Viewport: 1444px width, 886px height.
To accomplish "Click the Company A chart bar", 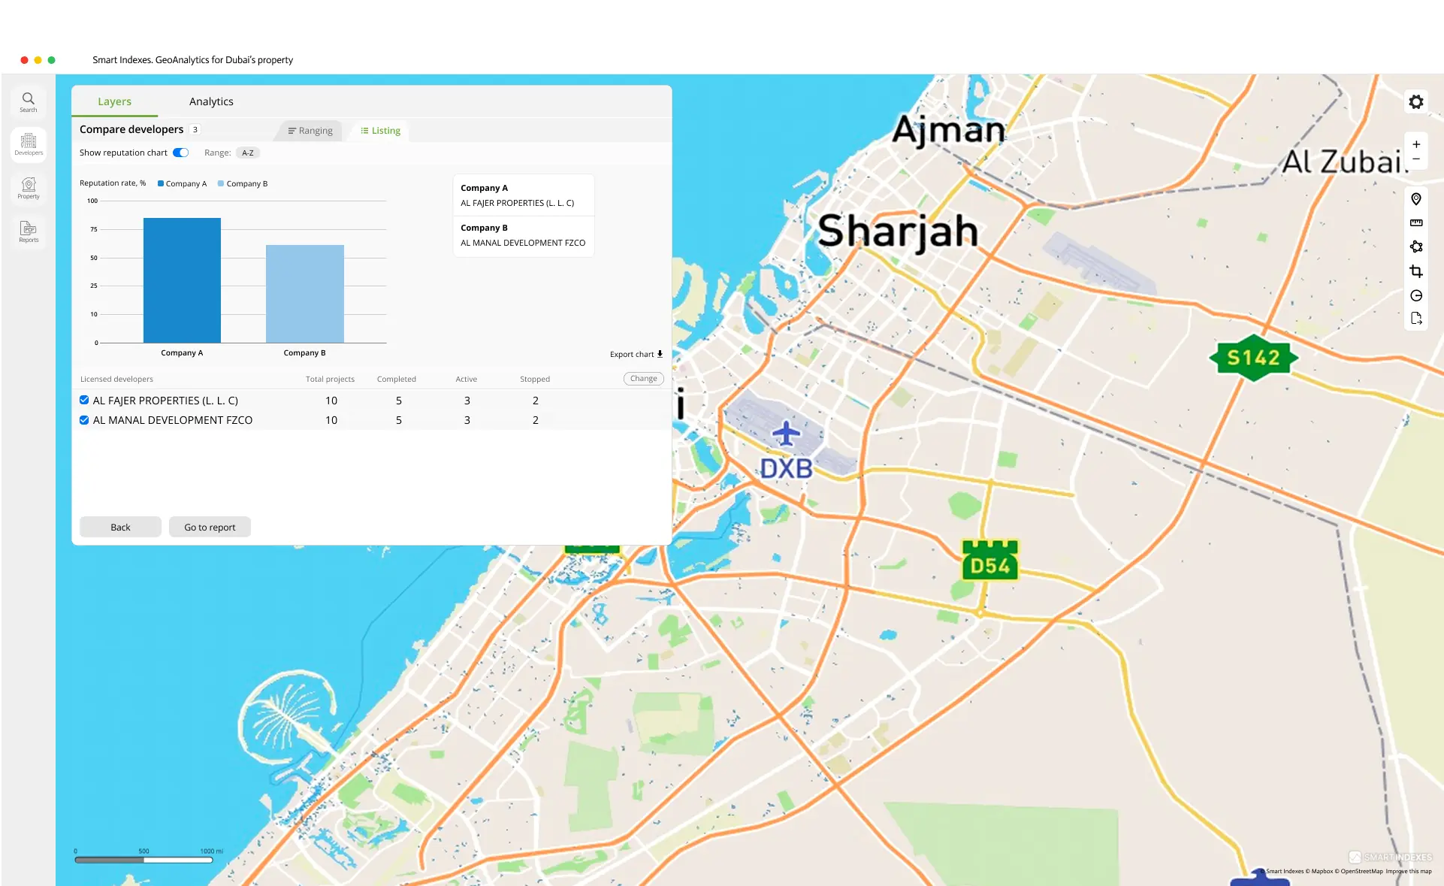I will click(x=182, y=280).
